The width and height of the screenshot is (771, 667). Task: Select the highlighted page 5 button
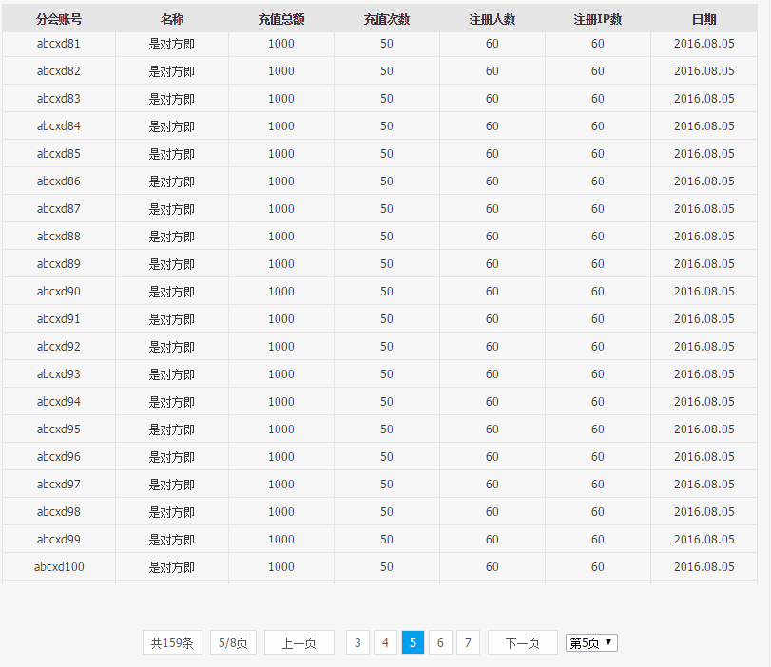click(413, 642)
